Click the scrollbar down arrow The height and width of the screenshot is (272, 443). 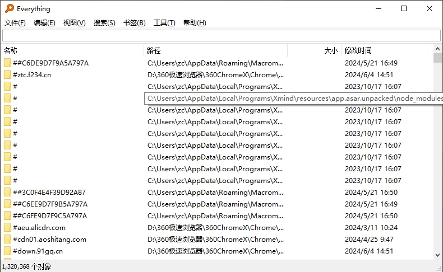[437, 255]
